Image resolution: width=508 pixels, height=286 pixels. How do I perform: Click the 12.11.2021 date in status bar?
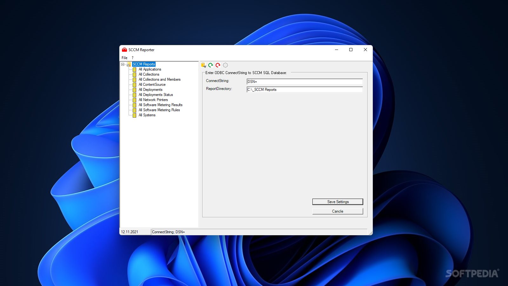tap(130, 232)
